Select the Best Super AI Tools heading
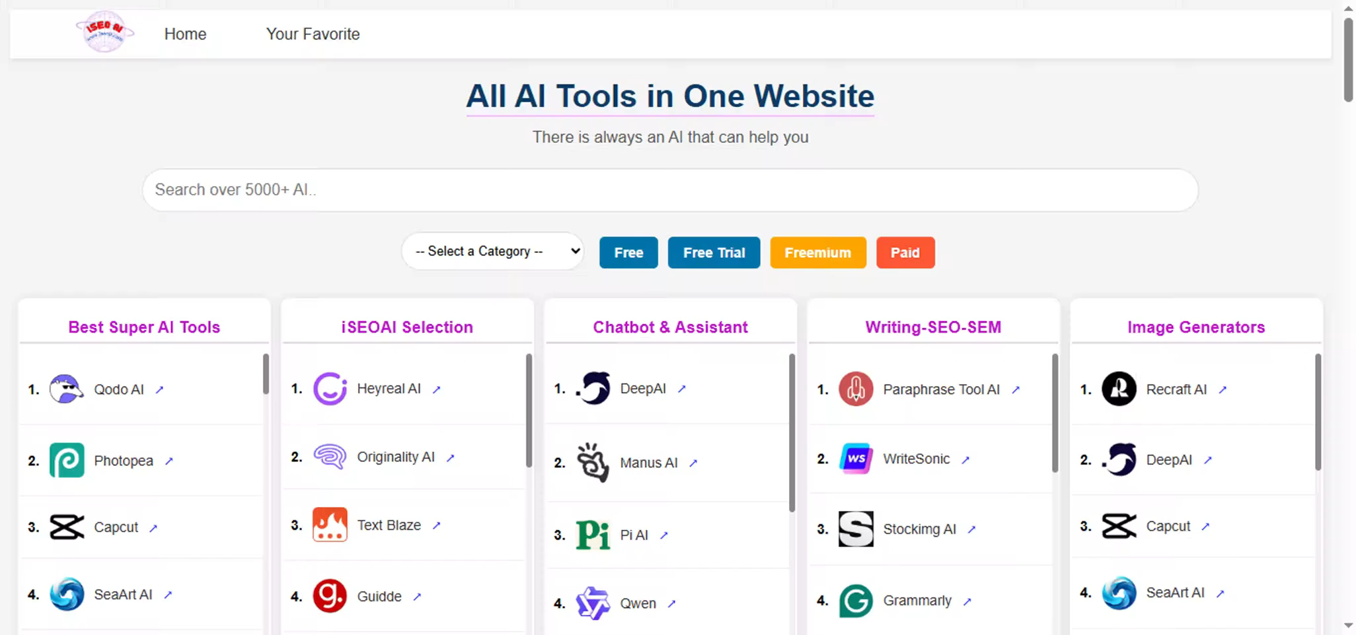The image size is (1356, 635). [144, 327]
